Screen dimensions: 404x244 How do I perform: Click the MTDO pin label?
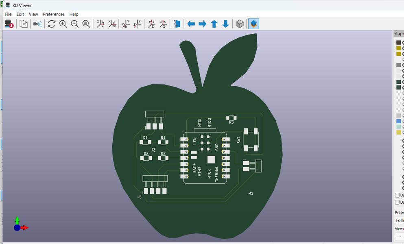(209, 123)
